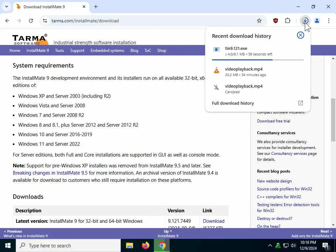Click the Tarma Software logo
This screenshot has height=252, width=336.
click(30, 39)
